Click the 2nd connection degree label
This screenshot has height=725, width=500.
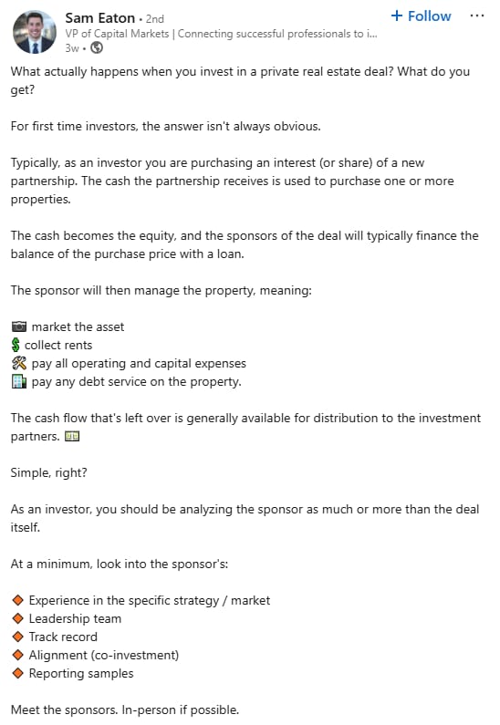pyautogui.click(x=155, y=19)
